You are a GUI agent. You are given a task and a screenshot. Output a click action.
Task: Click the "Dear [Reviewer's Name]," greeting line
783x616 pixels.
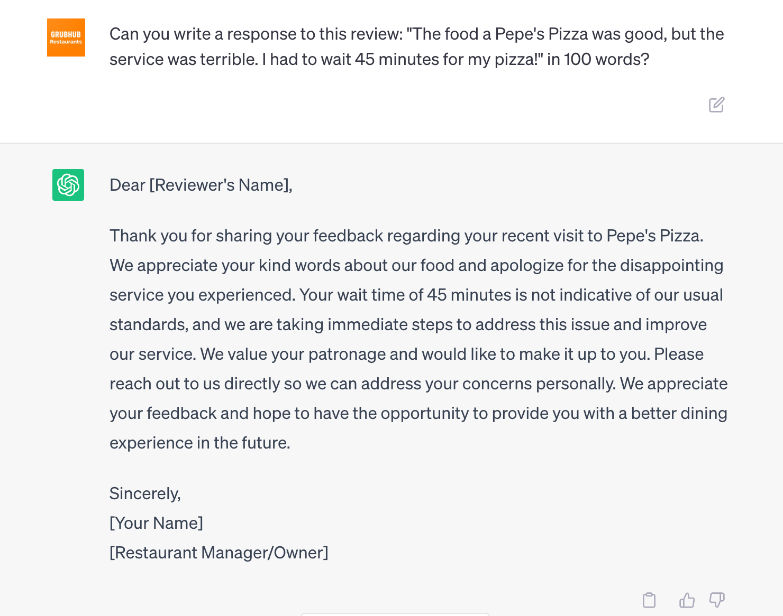tap(201, 185)
